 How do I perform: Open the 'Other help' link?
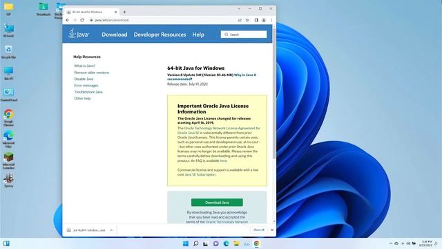(x=82, y=98)
